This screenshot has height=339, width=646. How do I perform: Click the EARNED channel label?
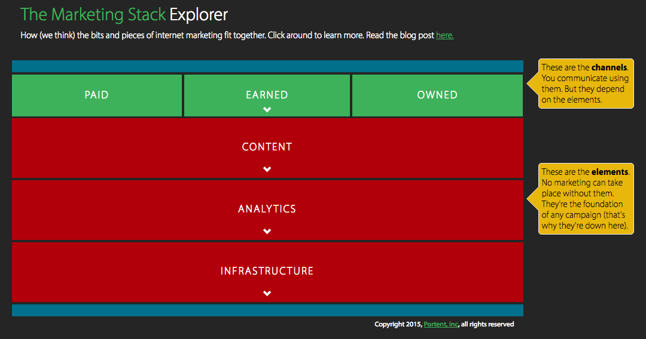(x=267, y=95)
